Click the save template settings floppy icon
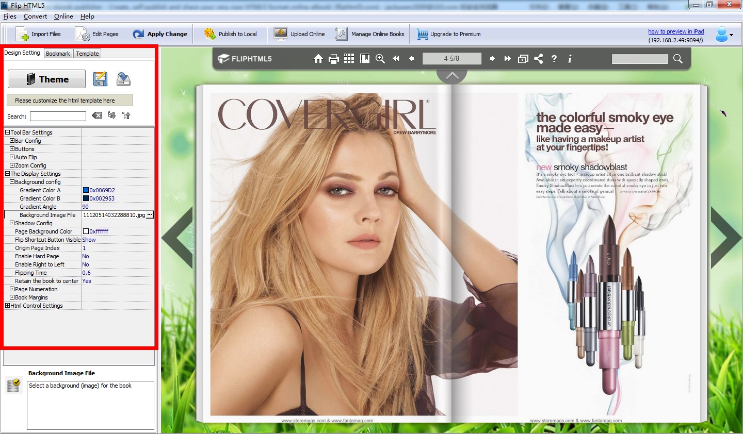The image size is (743, 434). tap(100, 79)
